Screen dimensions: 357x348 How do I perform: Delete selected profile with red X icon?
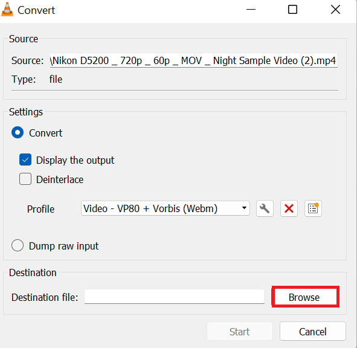tap(289, 208)
